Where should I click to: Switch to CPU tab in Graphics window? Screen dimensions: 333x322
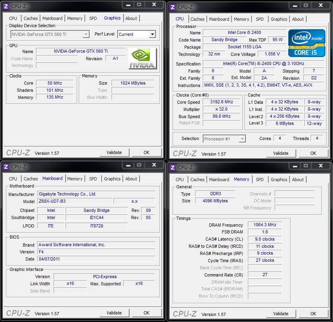click(x=13, y=18)
